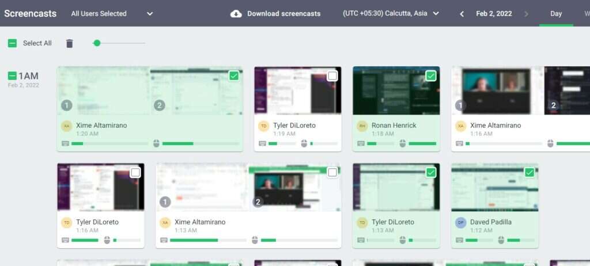Click keyboard icon on Xime Altamirano 1:16 AM card
The image size is (590, 266).
coord(460,143)
